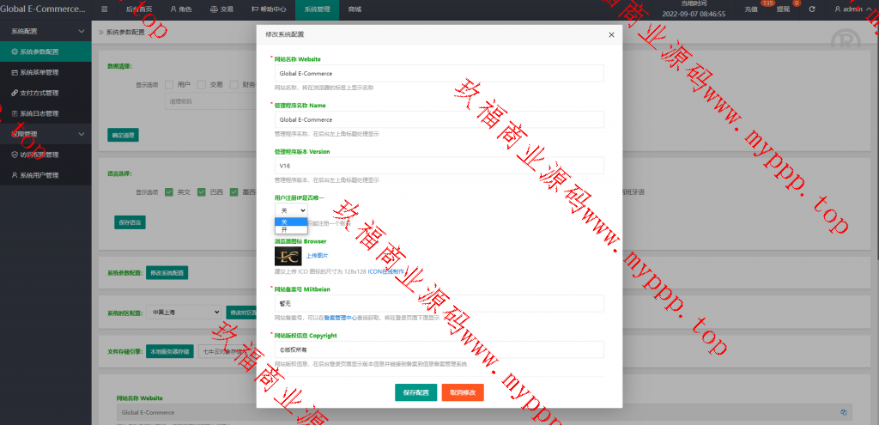The width and height of the screenshot is (879, 425).
Task: Click the 管理程序版本 Version input field
Action: [439, 165]
